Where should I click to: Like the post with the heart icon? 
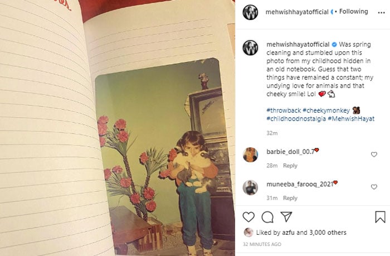248,217
